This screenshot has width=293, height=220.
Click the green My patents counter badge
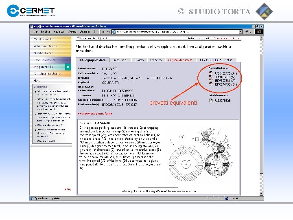pyautogui.click(x=68, y=67)
